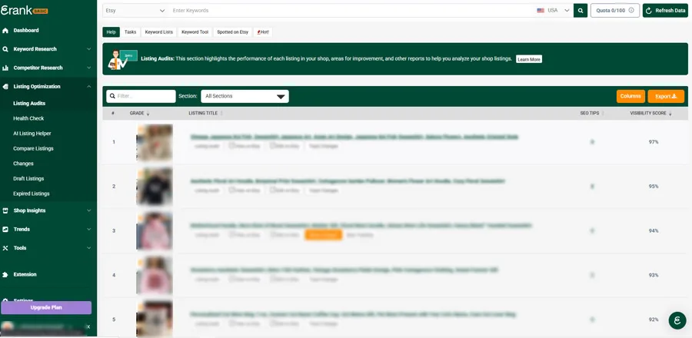Expand the Competitor Research menu

click(88, 68)
